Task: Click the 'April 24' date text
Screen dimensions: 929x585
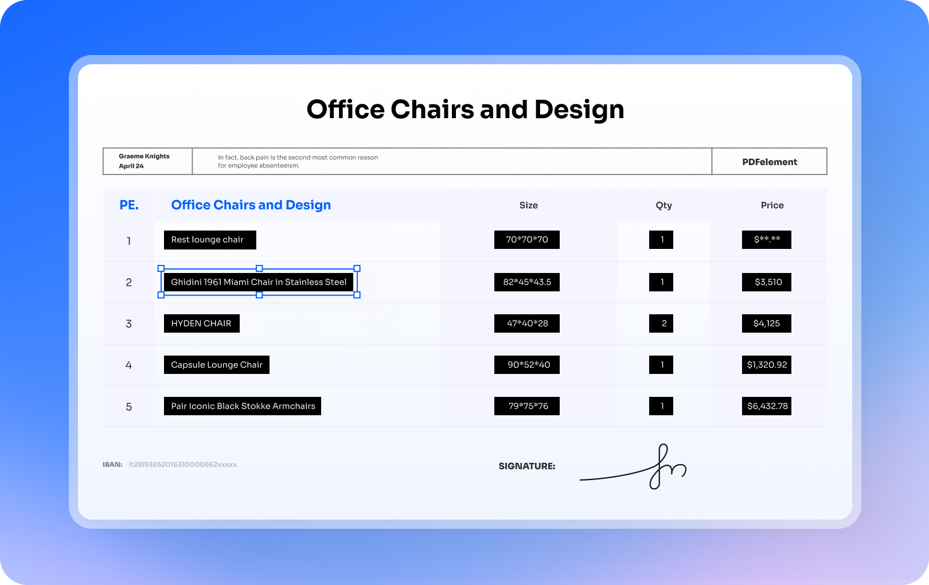Action: pos(131,166)
